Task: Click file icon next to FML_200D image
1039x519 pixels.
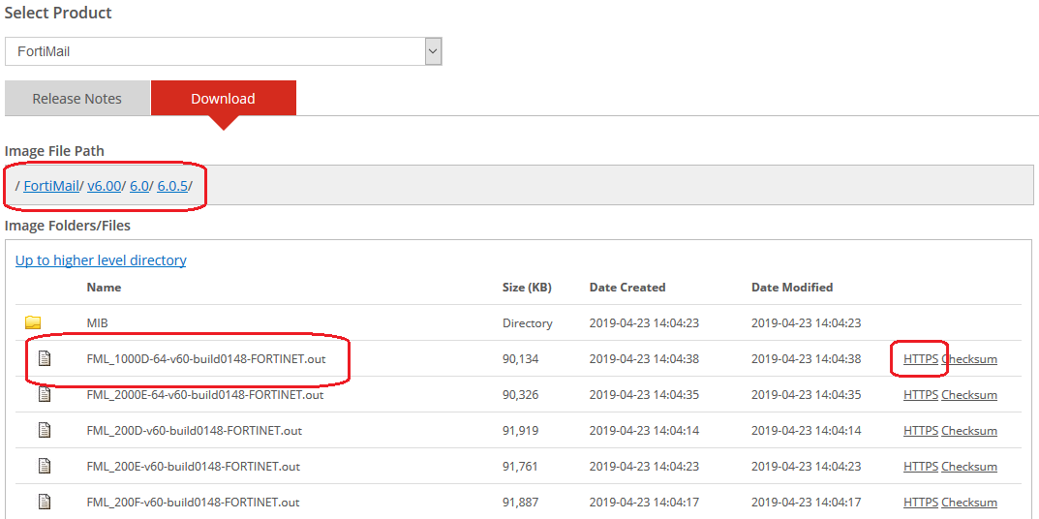Action: (x=44, y=430)
